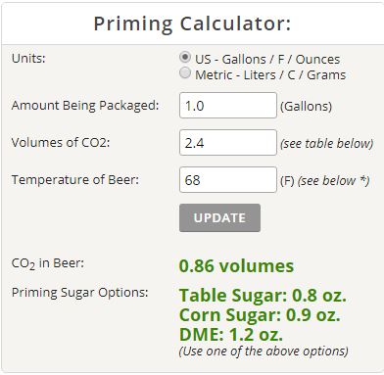Viewport: 384px width, 375px height.
Task: Click into the Temperature of Beer field
Action: (x=228, y=180)
